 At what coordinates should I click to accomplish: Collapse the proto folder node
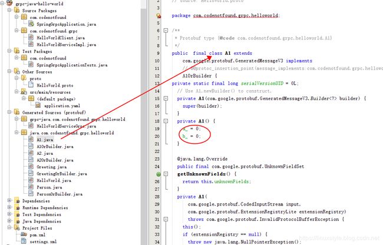(16, 78)
